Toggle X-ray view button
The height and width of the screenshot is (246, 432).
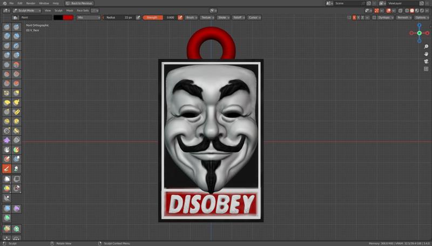click(x=400, y=11)
